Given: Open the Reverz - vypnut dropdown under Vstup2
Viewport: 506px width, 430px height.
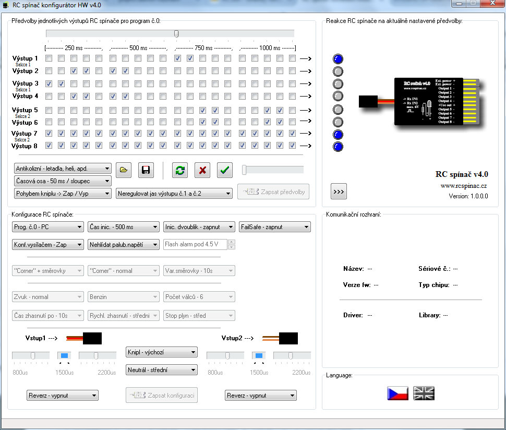Looking at the screenshot, I should 261,396.
